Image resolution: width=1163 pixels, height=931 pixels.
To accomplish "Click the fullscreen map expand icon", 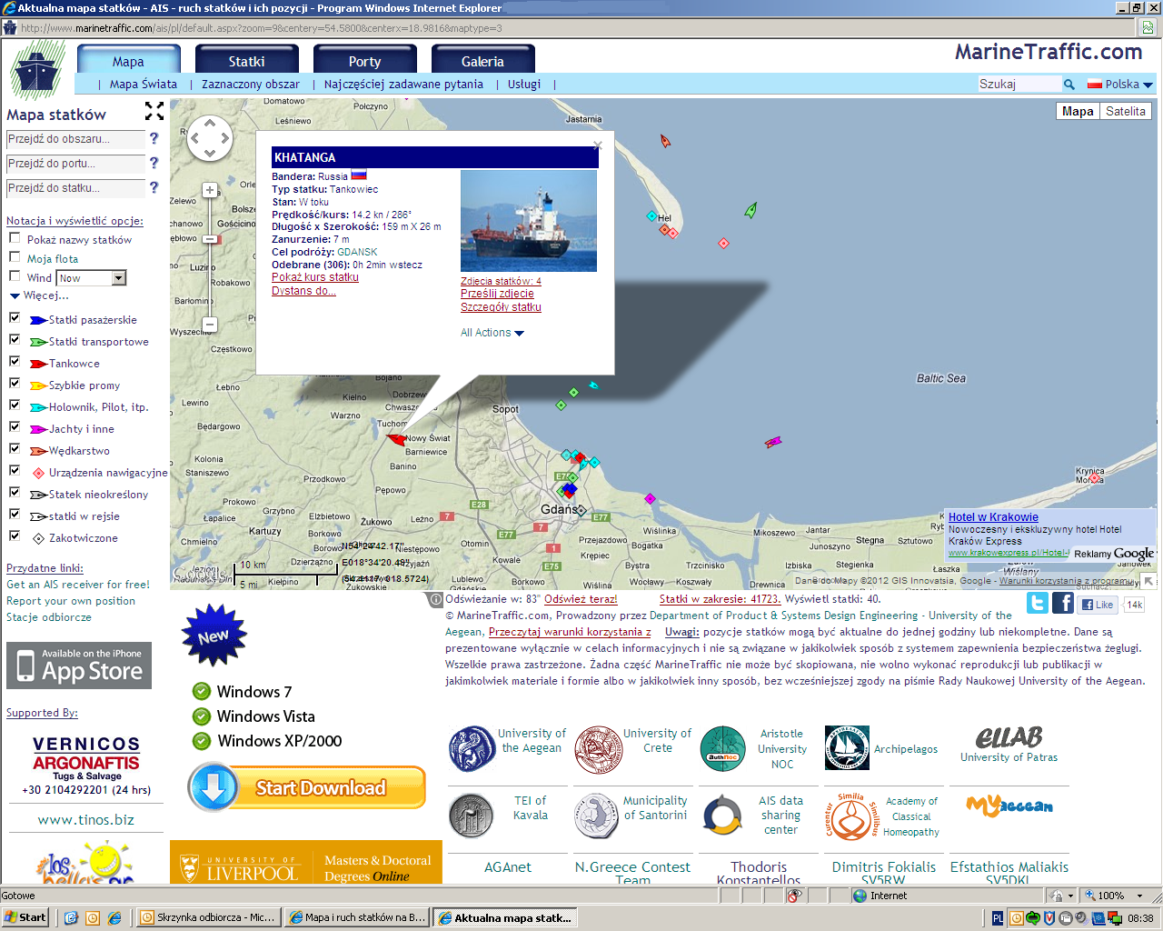I will click(x=154, y=111).
